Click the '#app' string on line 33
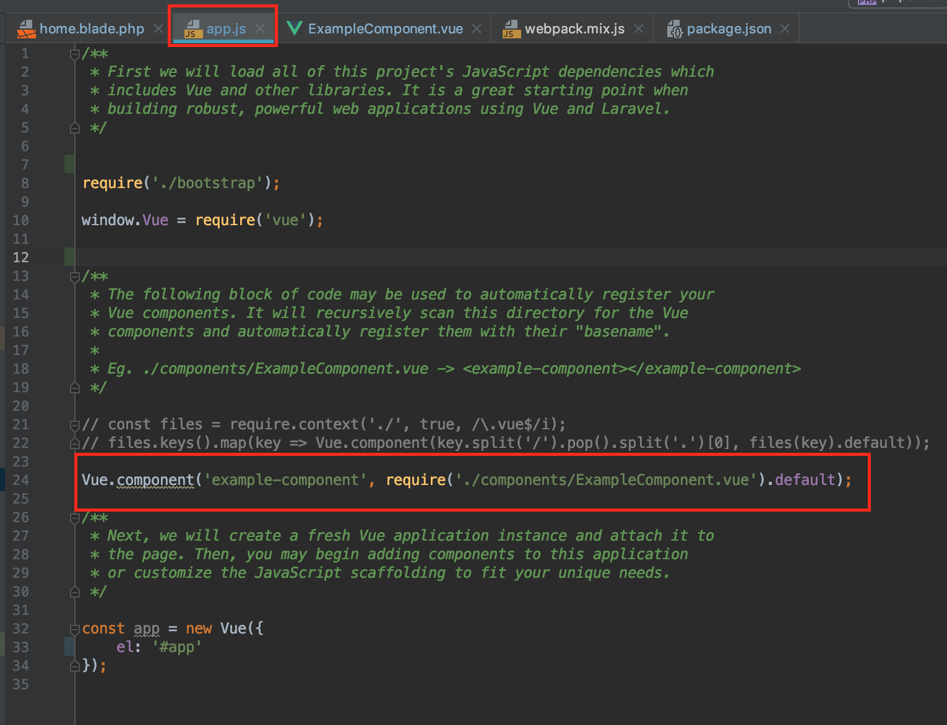The width and height of the screenshot is (947, 725). tap(177, 647)
